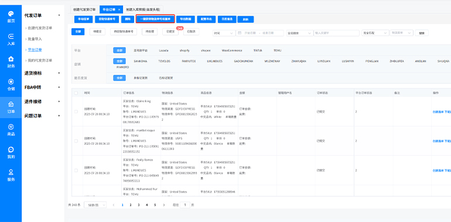Tick the checkbox for the Fraily Ramos order
Image resolution: width=451 pixels, height=222 pixels.
(x=76, y=171)
